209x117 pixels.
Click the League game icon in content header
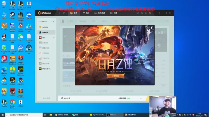click(62, 21)
